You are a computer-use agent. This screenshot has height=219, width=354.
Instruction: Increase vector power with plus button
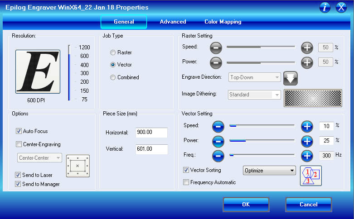307,142
